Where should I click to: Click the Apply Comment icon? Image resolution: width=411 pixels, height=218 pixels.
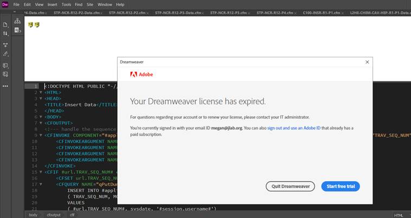pyautogui.click(x=5, y=66)
